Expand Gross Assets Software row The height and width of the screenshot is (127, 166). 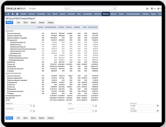(8, 62)
